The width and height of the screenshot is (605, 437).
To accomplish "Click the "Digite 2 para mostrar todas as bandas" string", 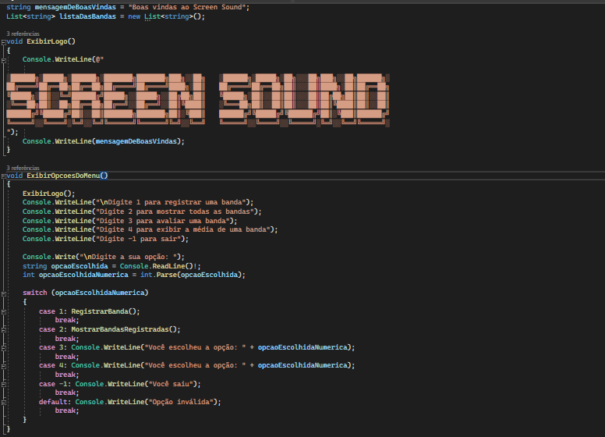I will (175, 211).
